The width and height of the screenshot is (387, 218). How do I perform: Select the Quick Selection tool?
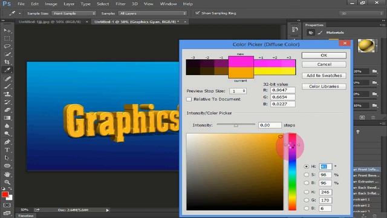(7, 54)
